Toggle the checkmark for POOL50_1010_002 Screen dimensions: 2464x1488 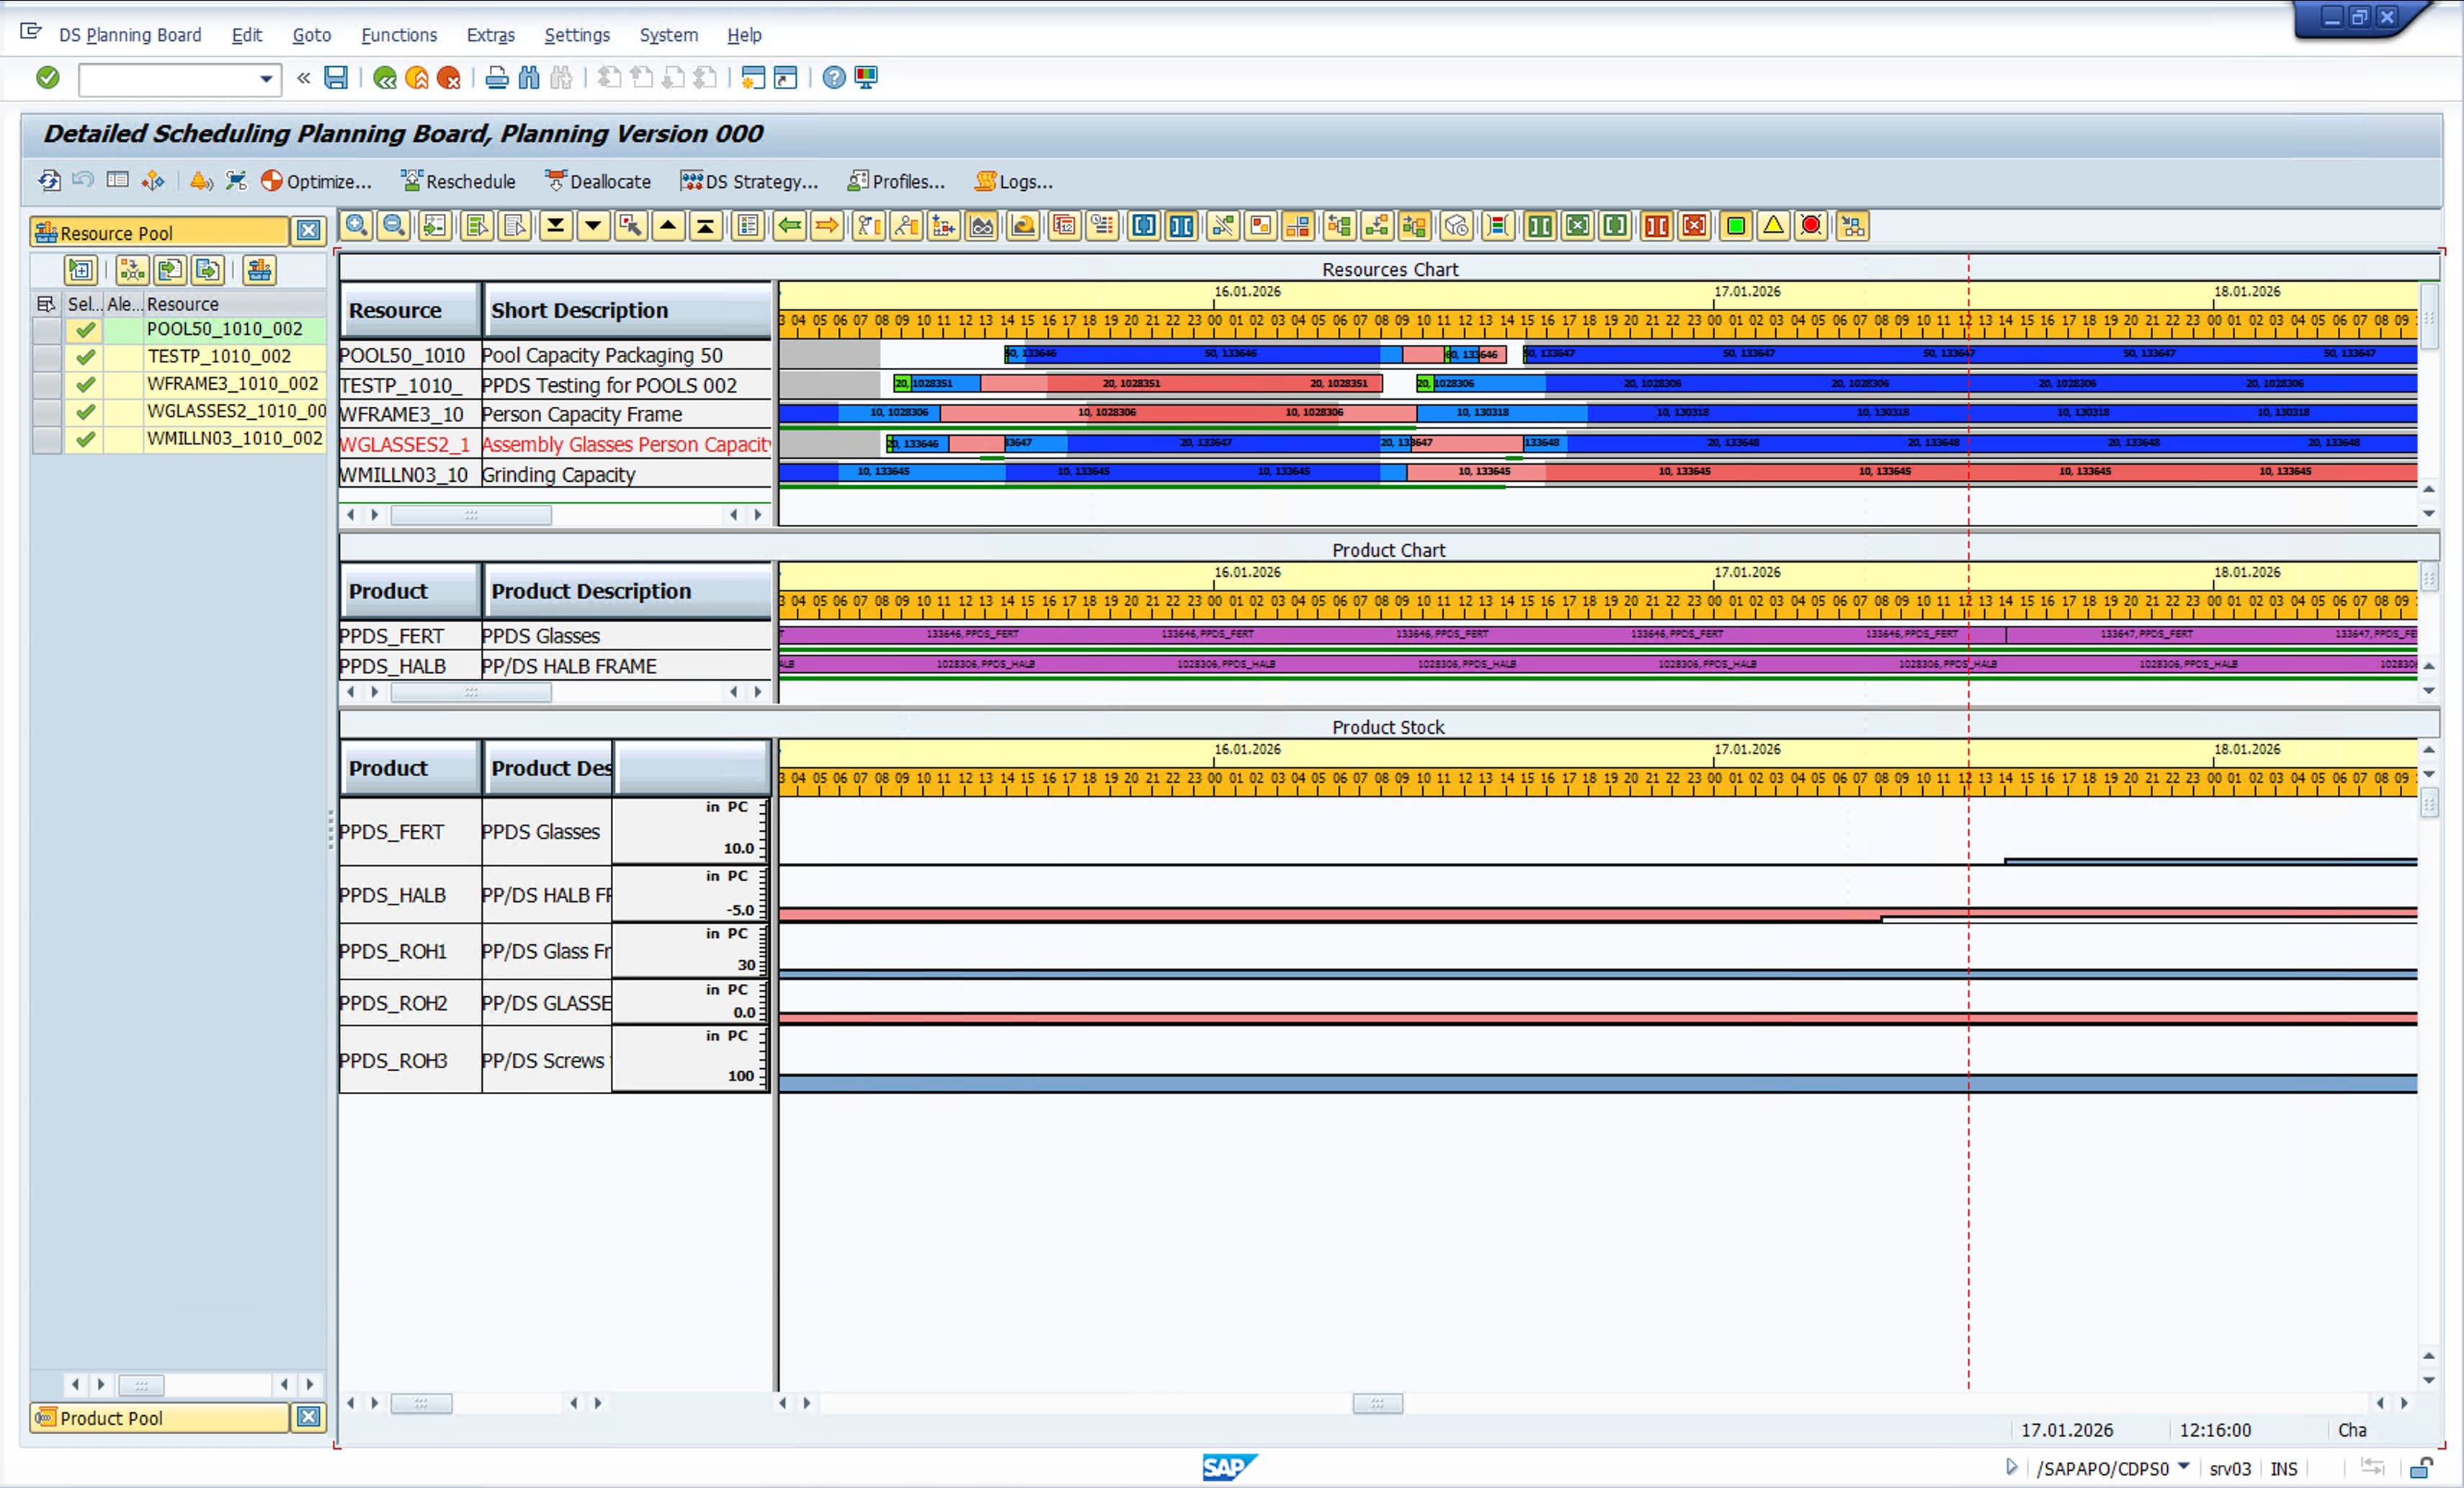point(86,329)
